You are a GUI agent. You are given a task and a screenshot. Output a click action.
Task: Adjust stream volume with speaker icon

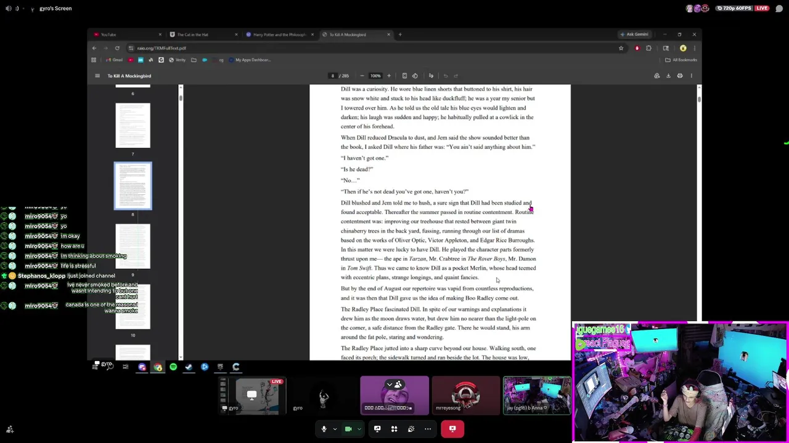(x=9, y=9)
